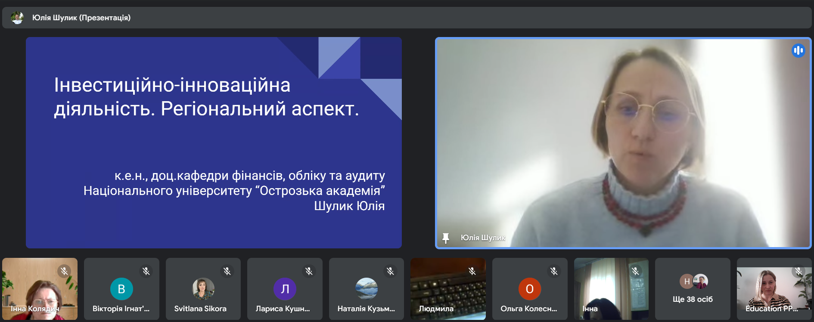Select Юлія Шулик's main speaker video
Screen dimensions: 814x322
pos(623,142)
